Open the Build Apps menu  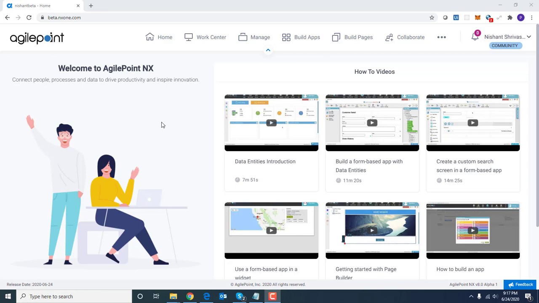click(301, 37)
